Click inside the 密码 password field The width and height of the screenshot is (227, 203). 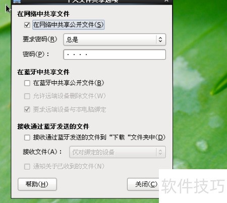coord(115,55)
